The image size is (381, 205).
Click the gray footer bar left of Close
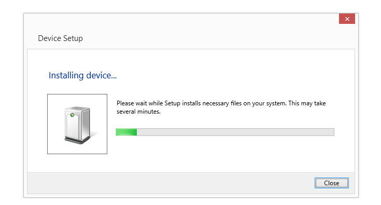pos(170,183)
